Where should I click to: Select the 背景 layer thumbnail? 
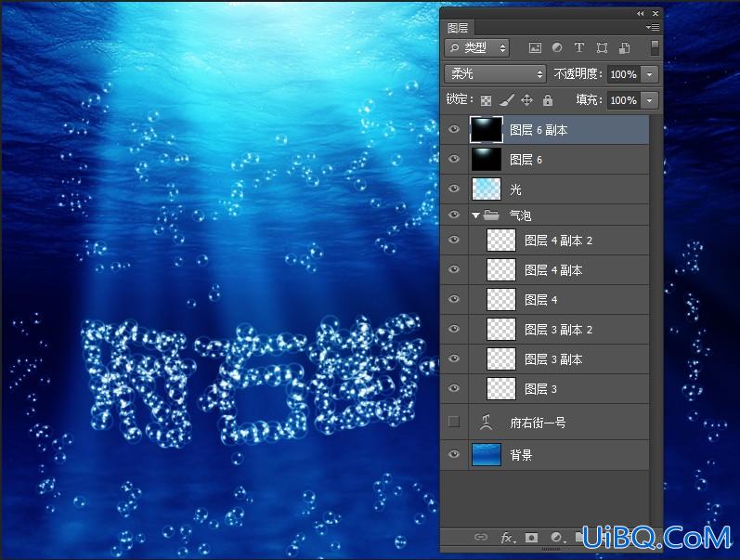[487, 455]
